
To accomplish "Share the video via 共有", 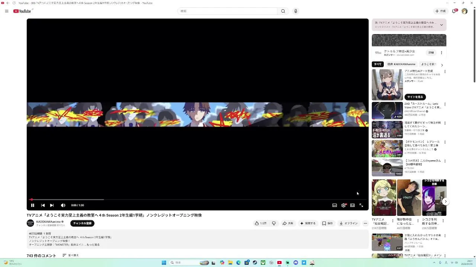I will (288, 223).
